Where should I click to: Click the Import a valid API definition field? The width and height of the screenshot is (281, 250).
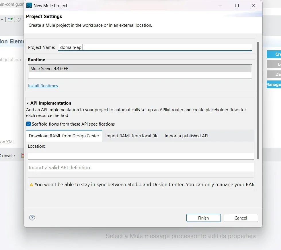[141, 168]
